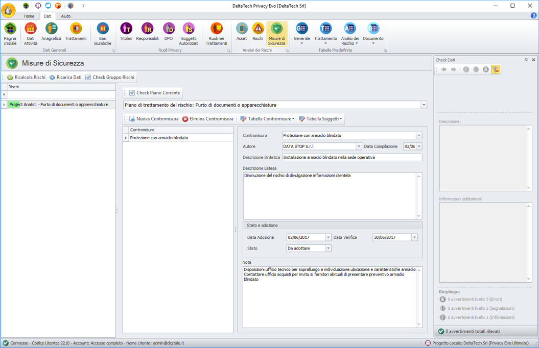Click the Contromisure column header

[181, 130]
